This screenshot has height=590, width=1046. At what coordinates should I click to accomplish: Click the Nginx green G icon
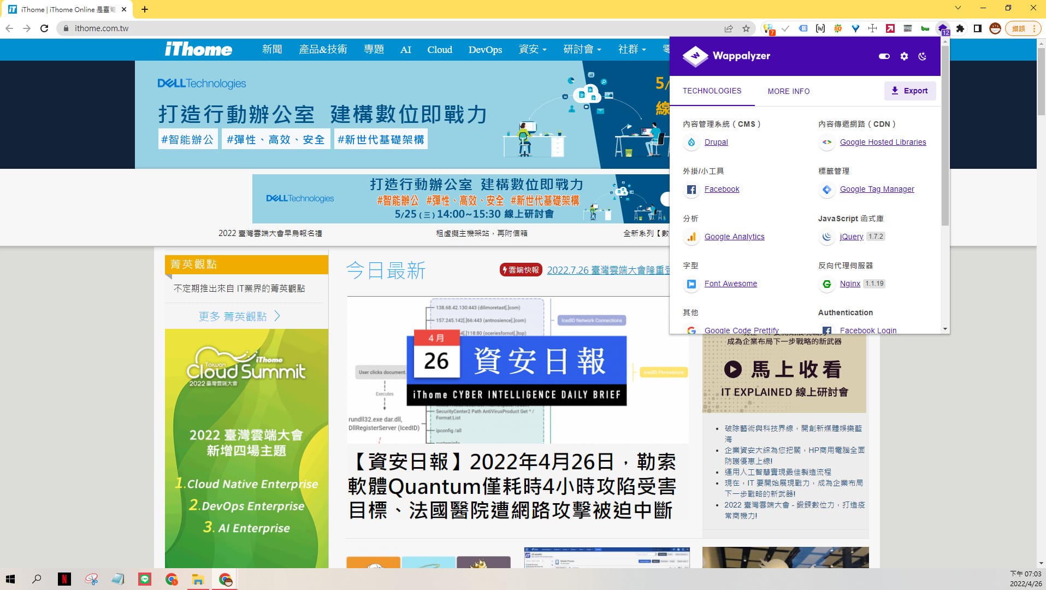(x=826, y=284)
